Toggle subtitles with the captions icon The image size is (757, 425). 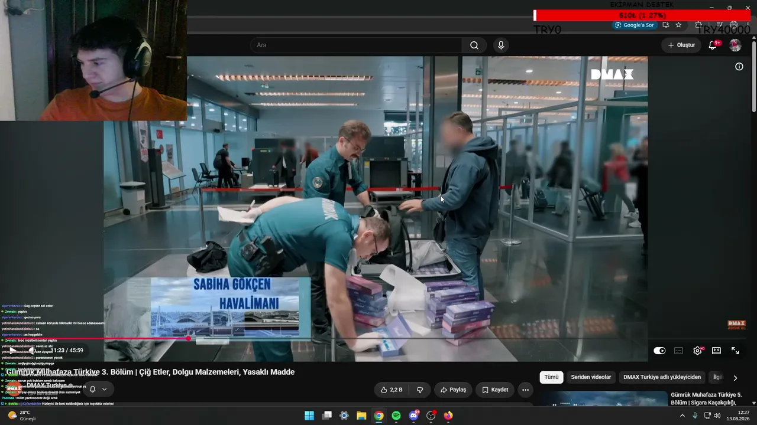[678, 351]
